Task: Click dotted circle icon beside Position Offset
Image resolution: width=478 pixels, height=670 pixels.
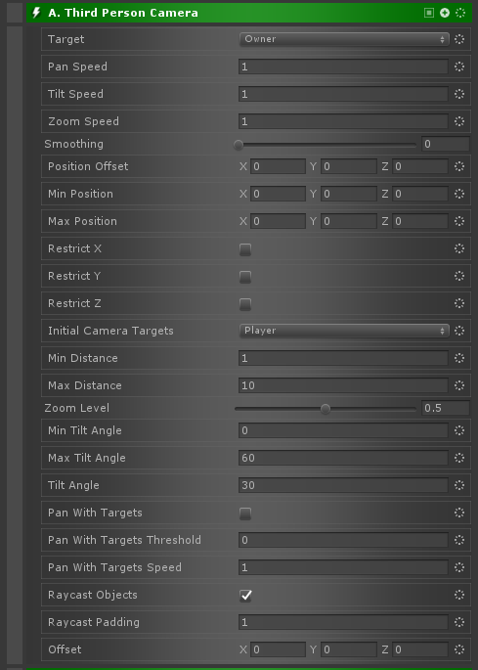Action: click(459, 166)
